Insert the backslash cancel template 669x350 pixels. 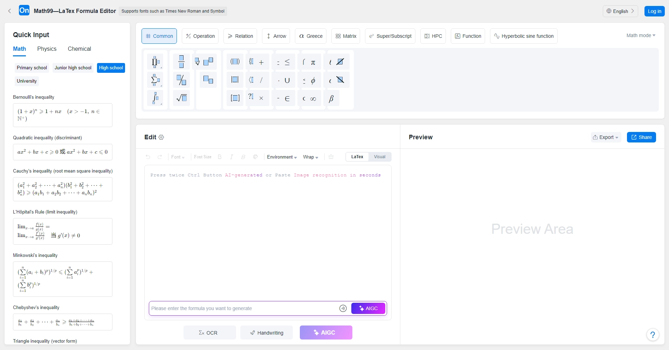340,80
